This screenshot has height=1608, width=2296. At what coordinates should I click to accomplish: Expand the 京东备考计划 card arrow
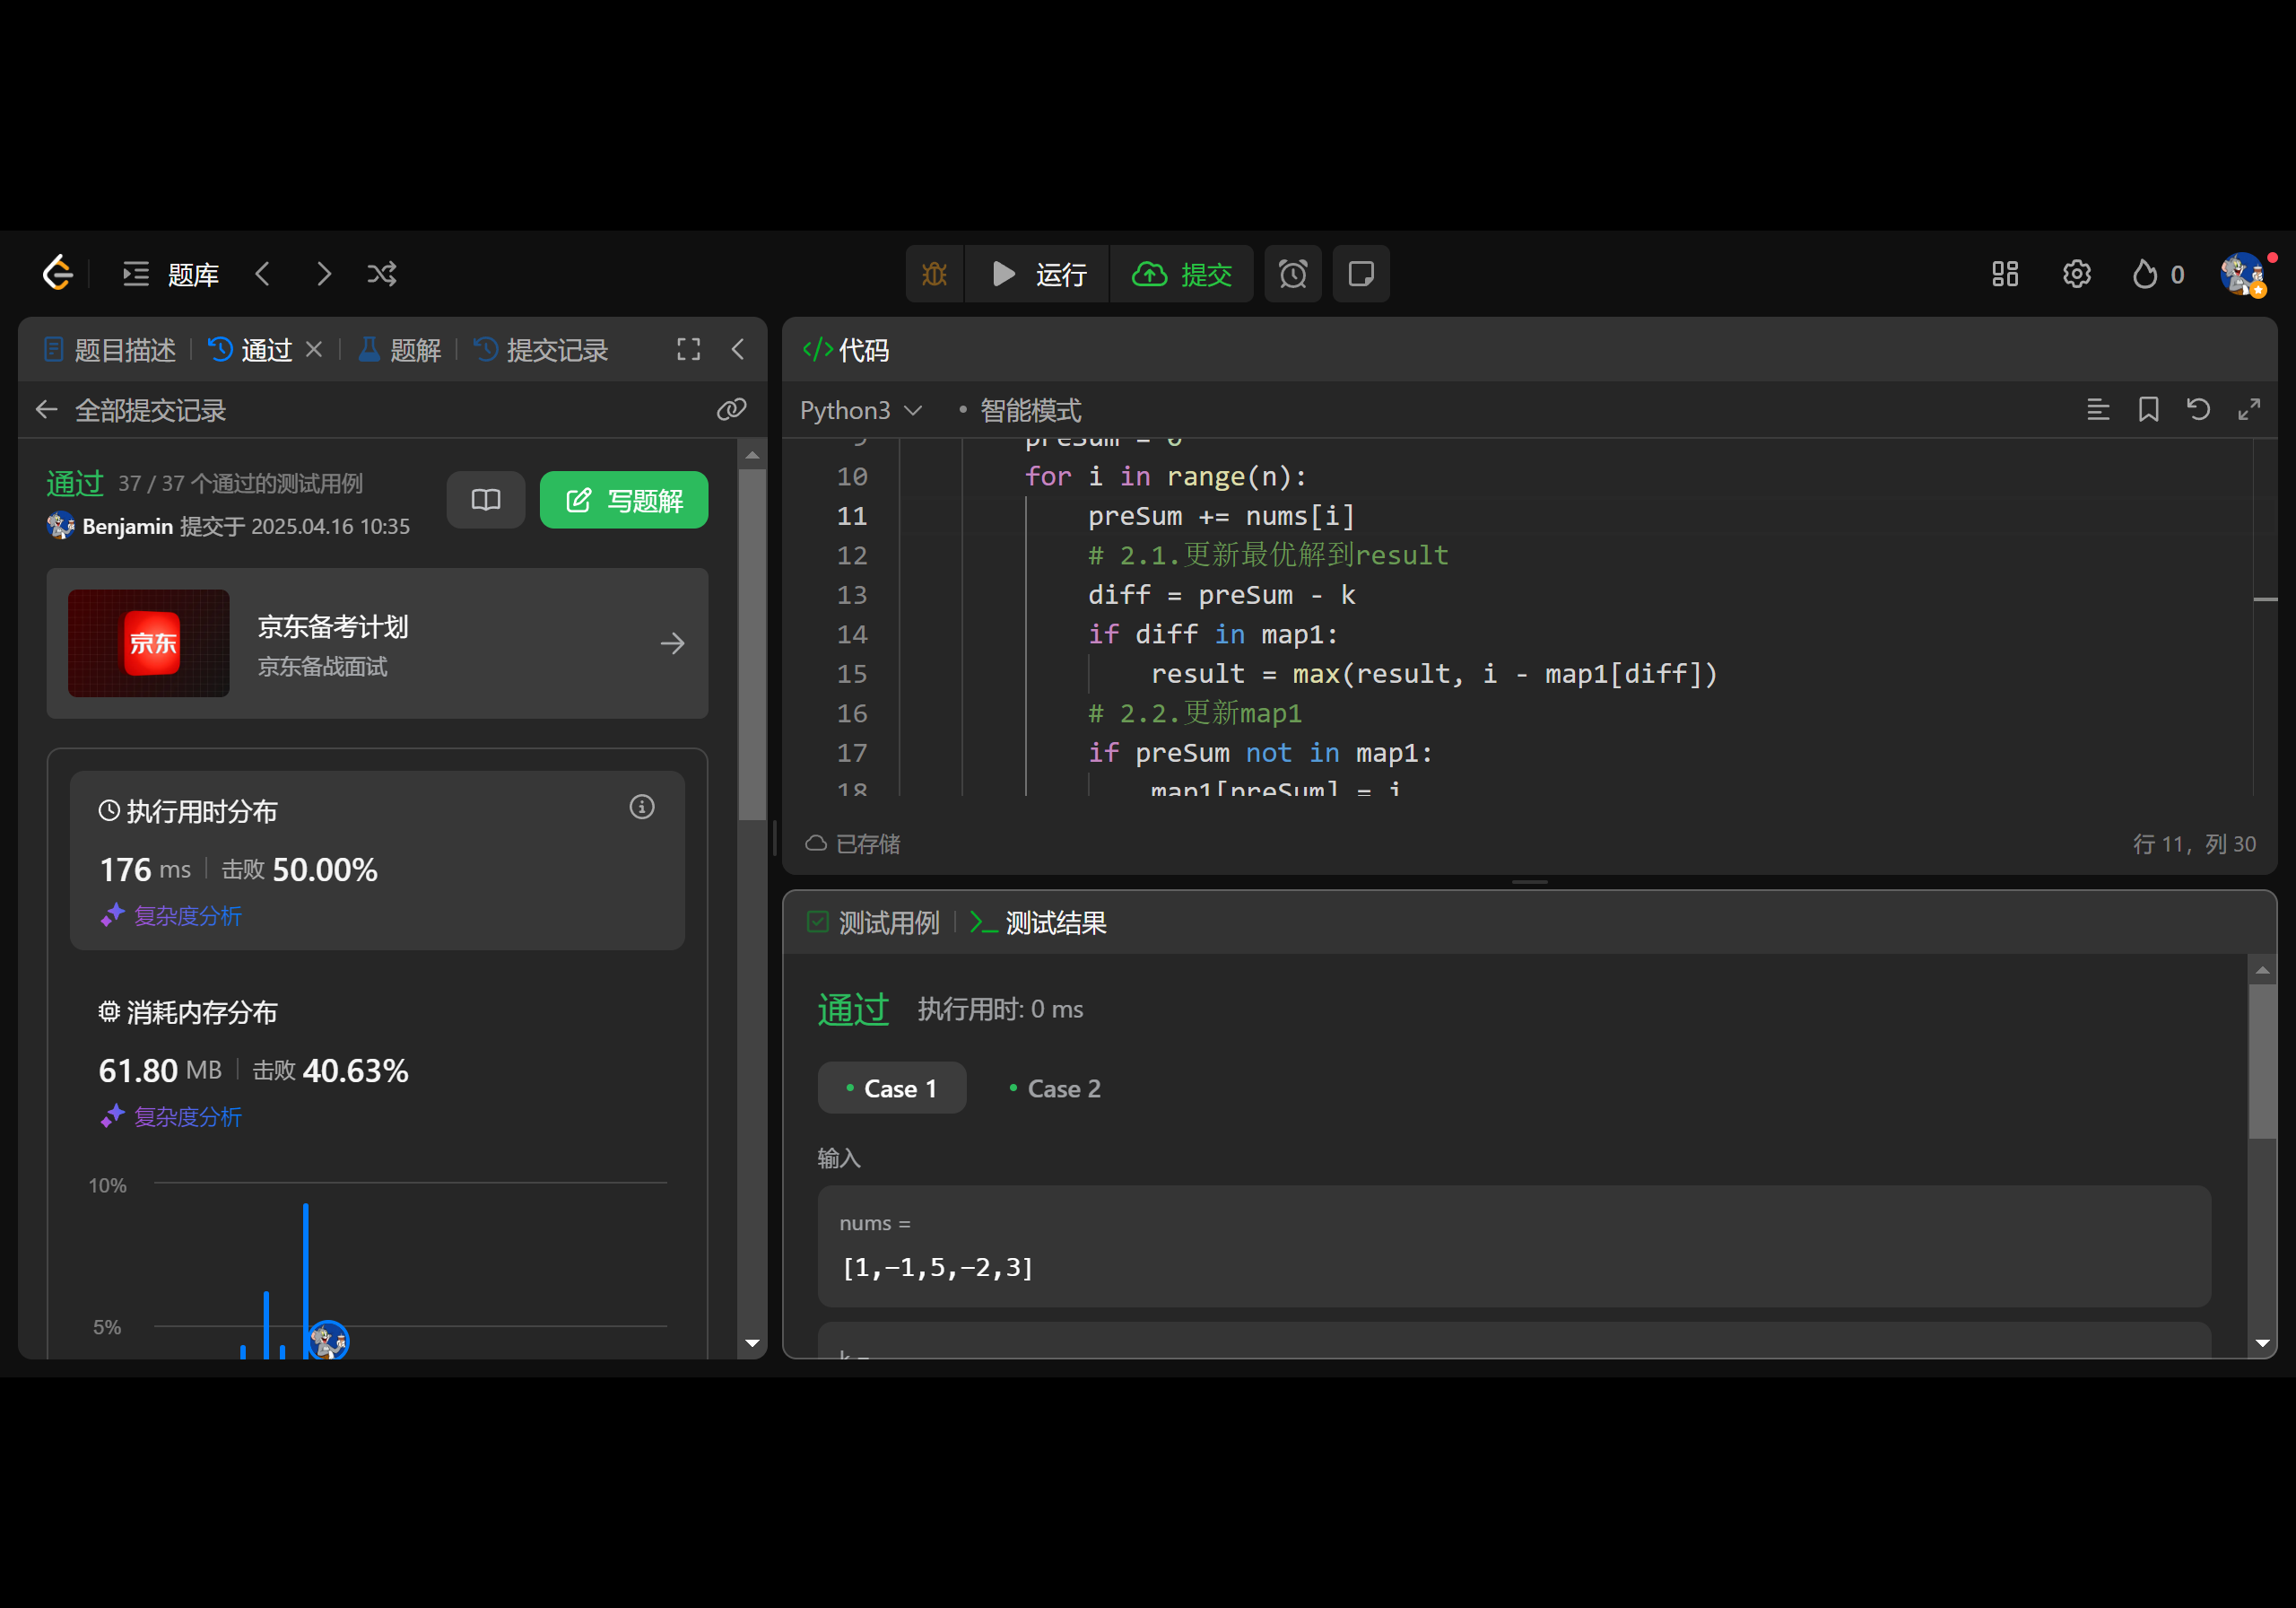click(673, 643)
